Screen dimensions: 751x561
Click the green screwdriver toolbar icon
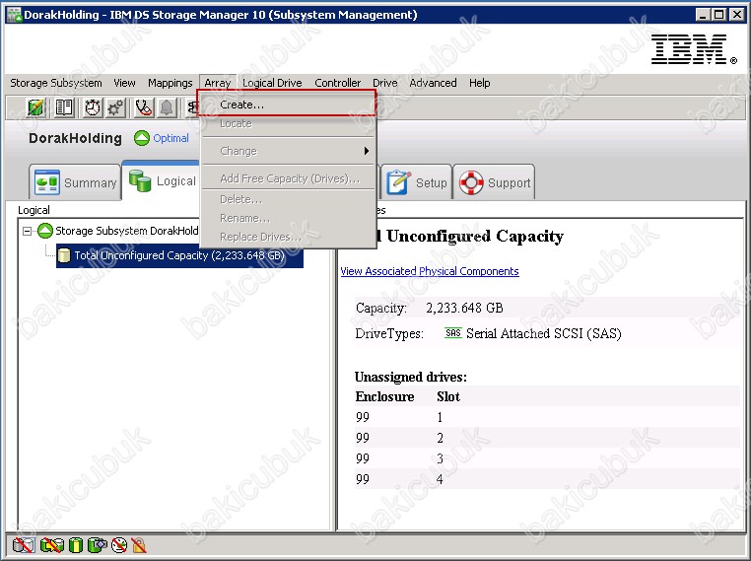coord(35,107)
